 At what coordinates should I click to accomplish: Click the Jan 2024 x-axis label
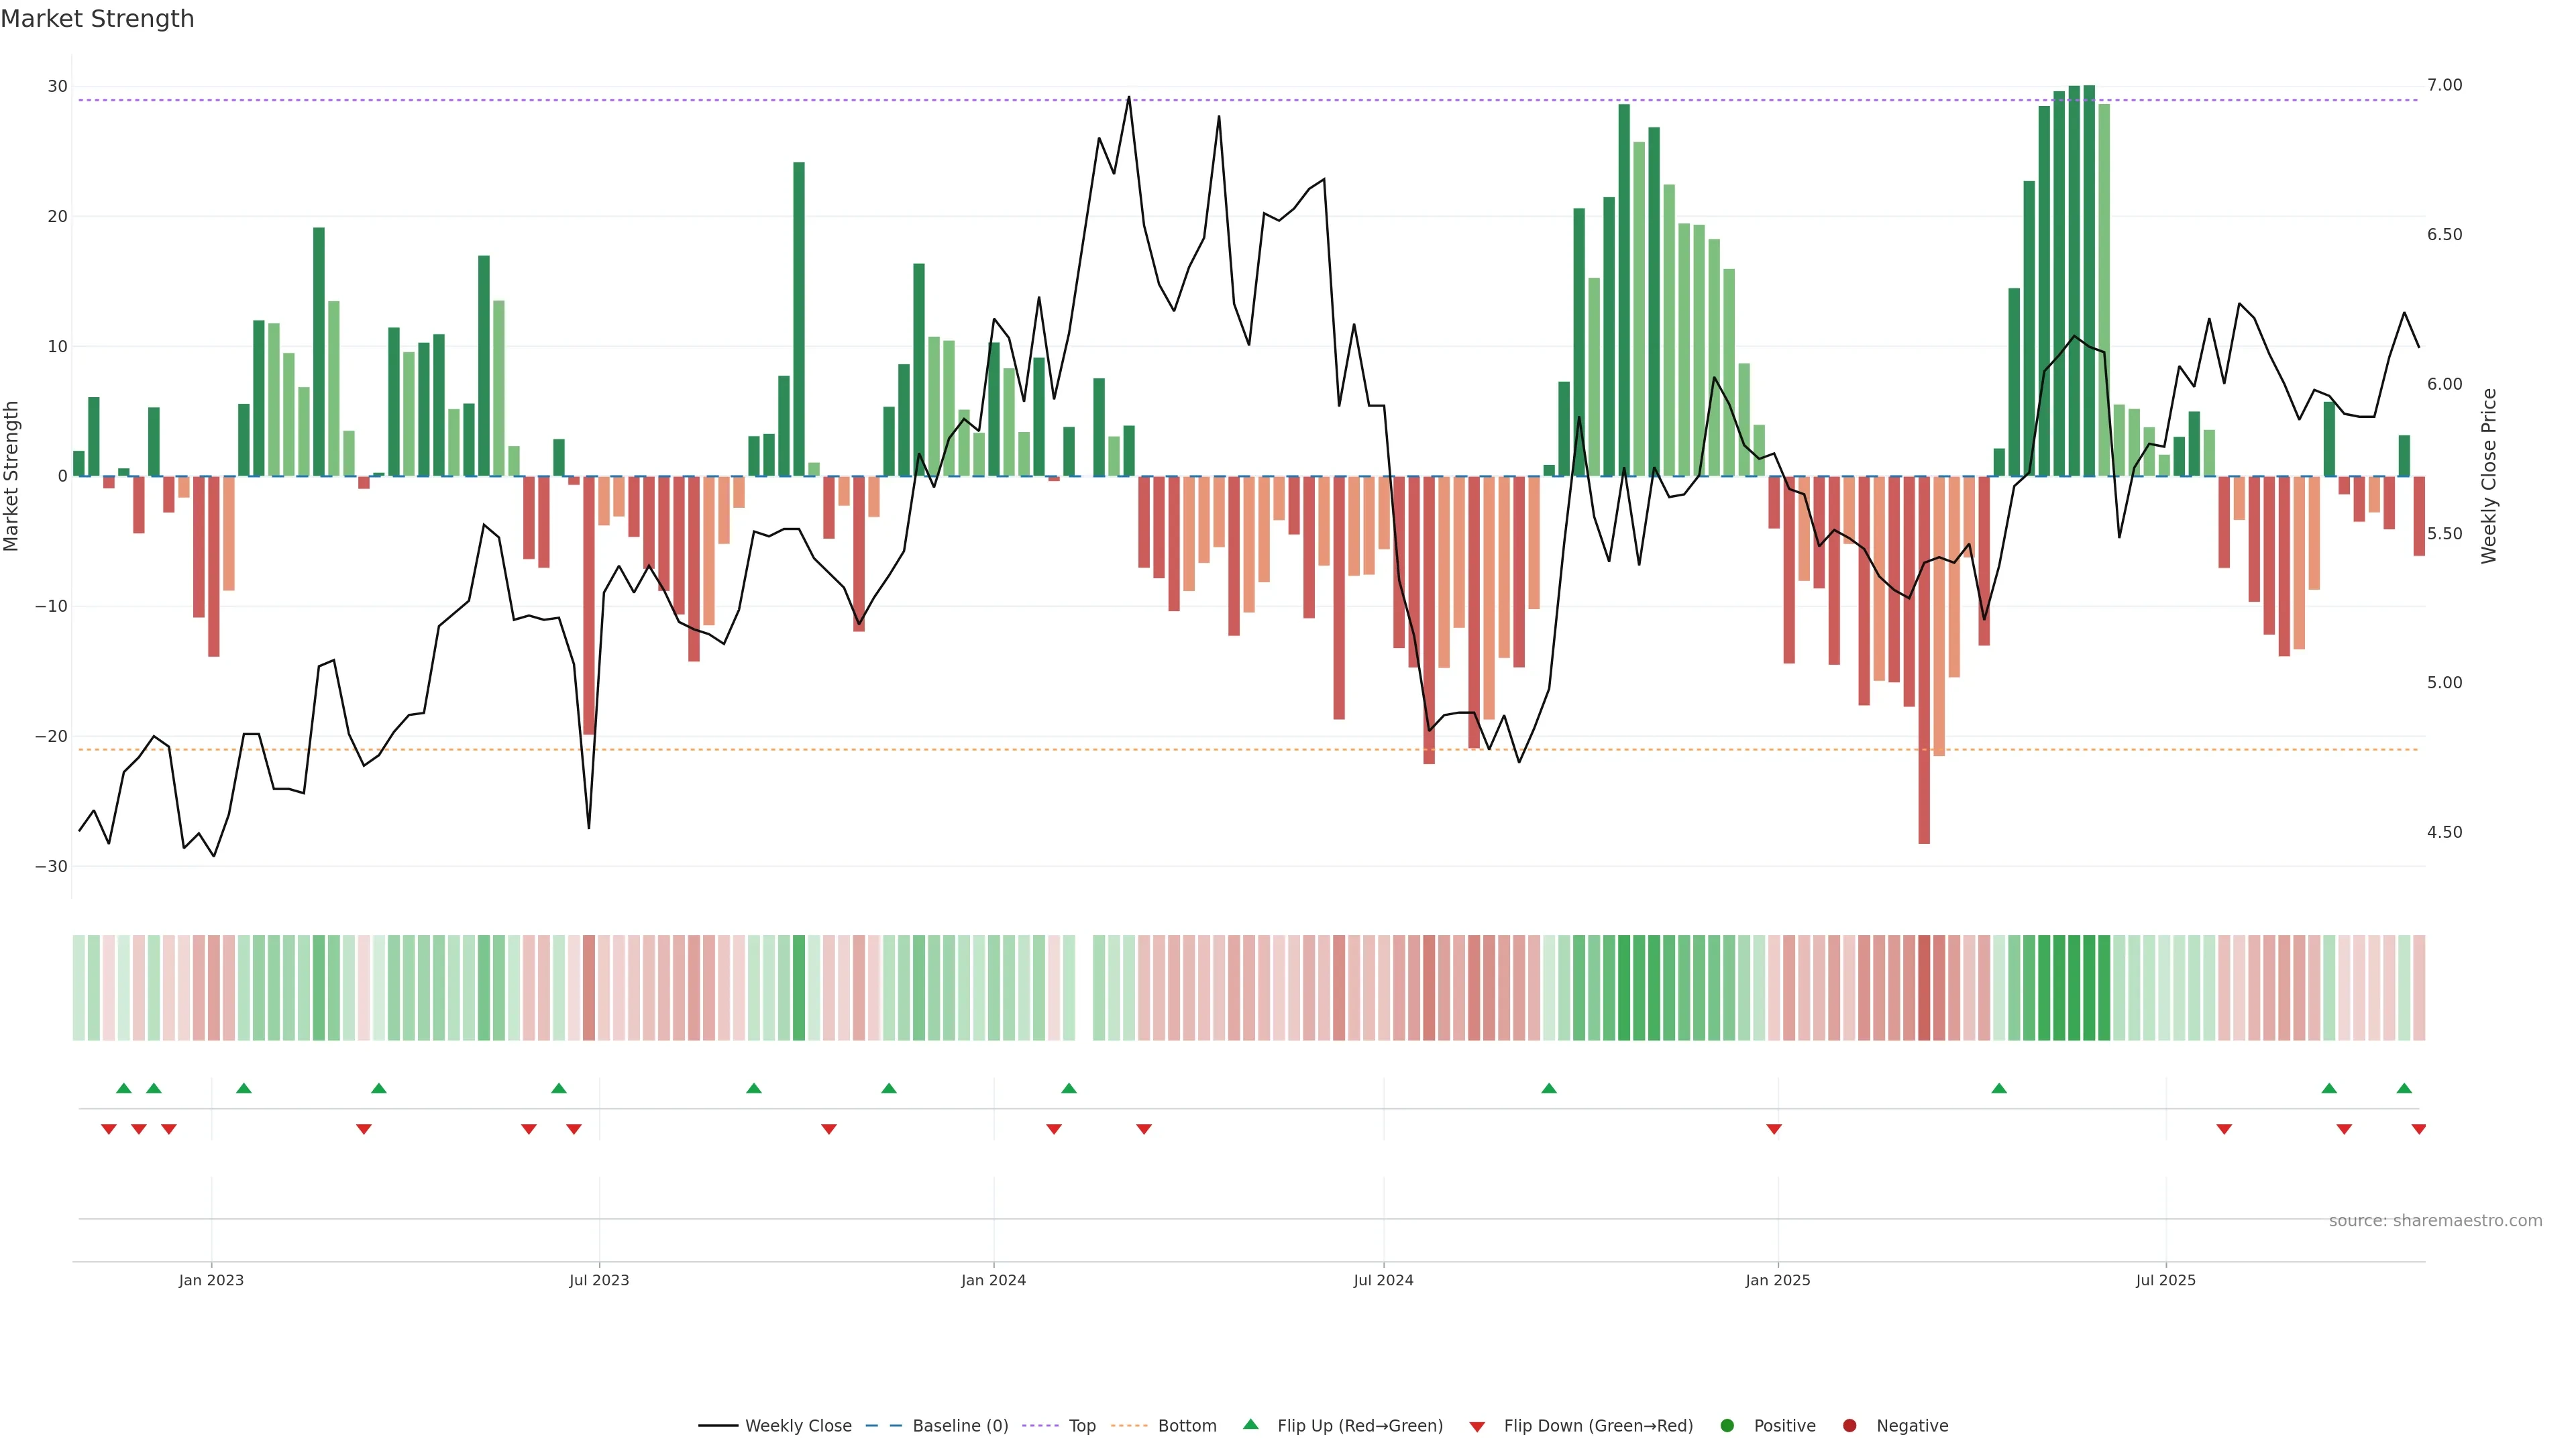993,1280
